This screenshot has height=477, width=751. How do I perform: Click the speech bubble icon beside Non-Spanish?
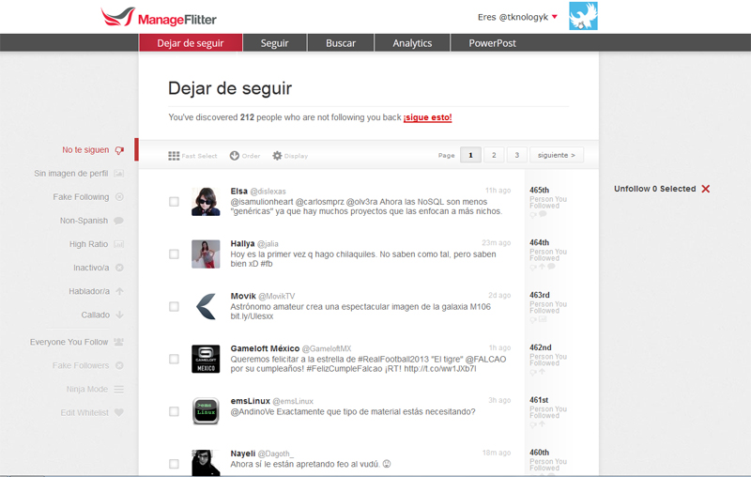pos(119,221)
